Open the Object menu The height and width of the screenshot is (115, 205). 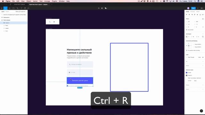click(29, 1)
